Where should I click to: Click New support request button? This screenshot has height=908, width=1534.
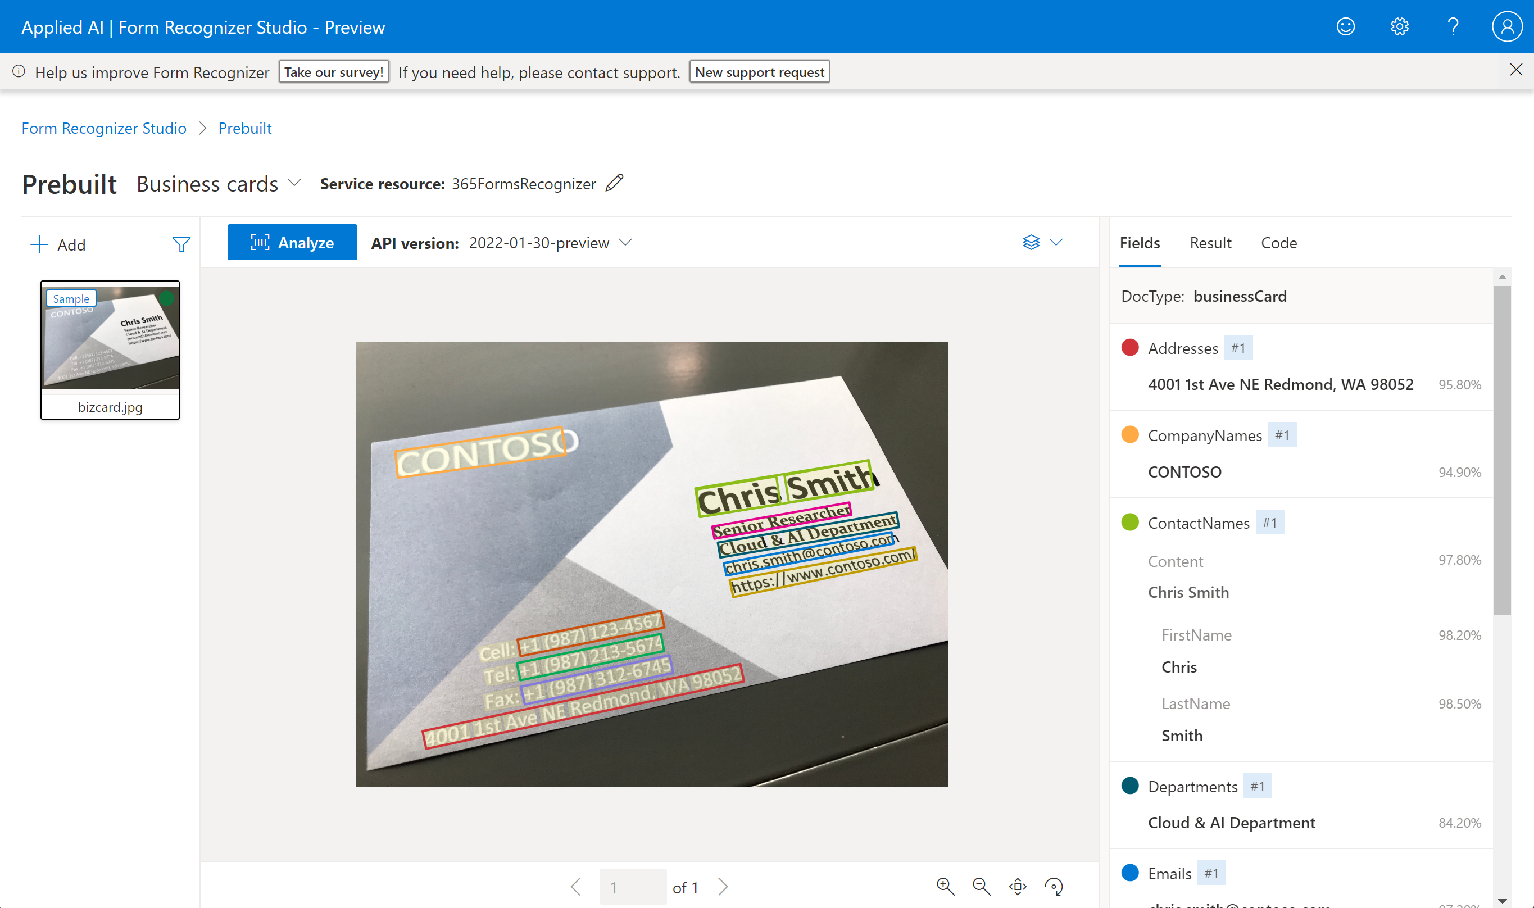759,71
